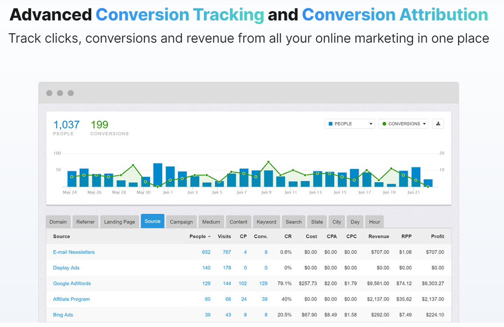Click the 767 visits value
This screenshot has width=504, height=327.
click(227, 252)
